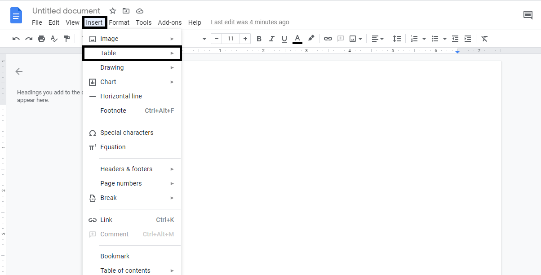Click the Insert comment icon
Viewport: 541px width, 275px height.
point(341,39)
